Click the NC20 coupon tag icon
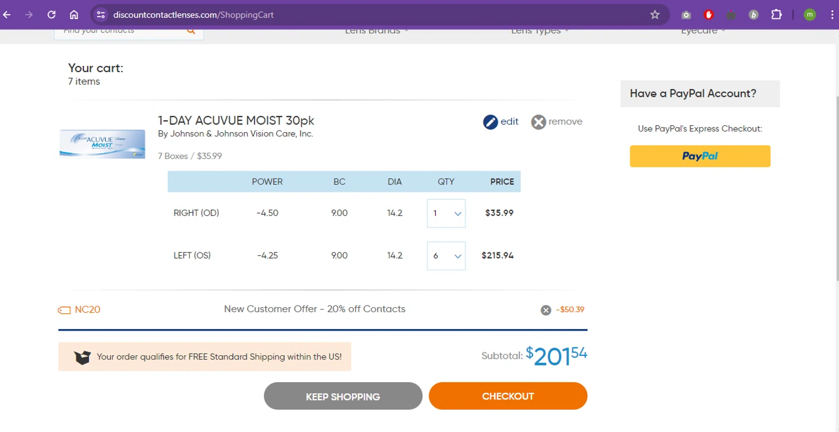Image resolution: width=839 pixels, height=432 pixels. point(64,310)
